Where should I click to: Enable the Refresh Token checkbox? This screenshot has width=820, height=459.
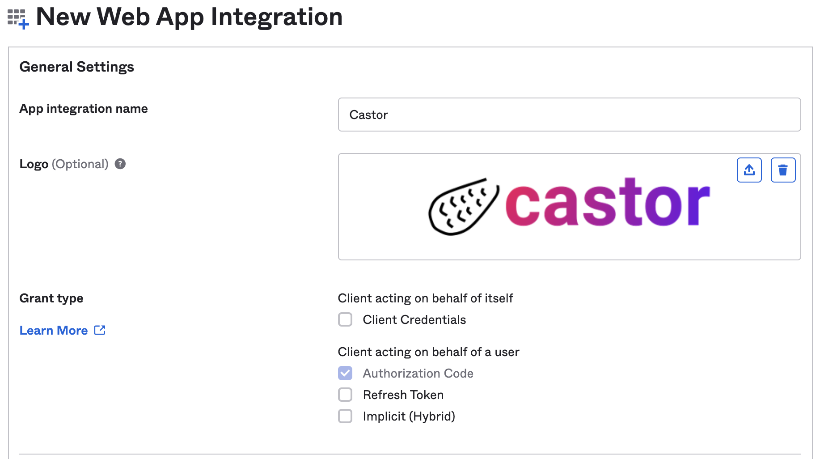point(345,395)
